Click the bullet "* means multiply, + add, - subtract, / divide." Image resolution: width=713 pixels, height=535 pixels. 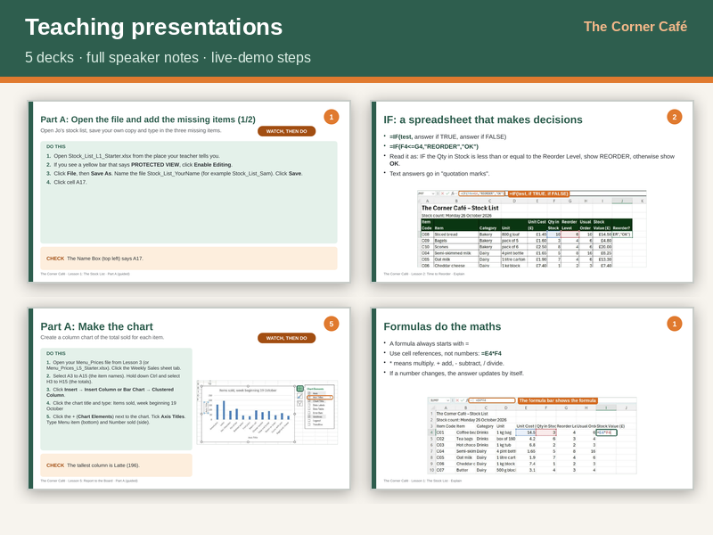(447, 364)
